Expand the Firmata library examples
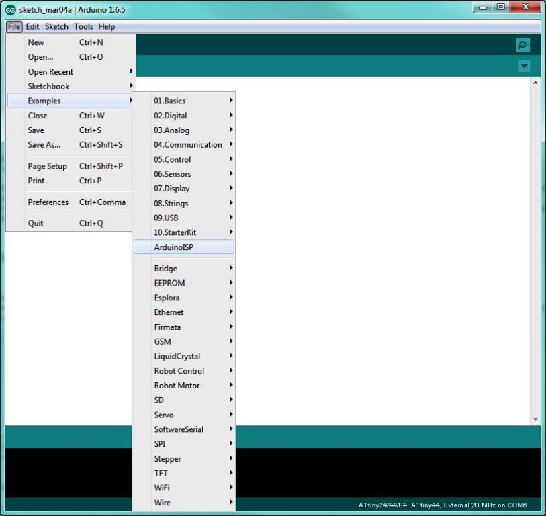 [x=184, y=327]
